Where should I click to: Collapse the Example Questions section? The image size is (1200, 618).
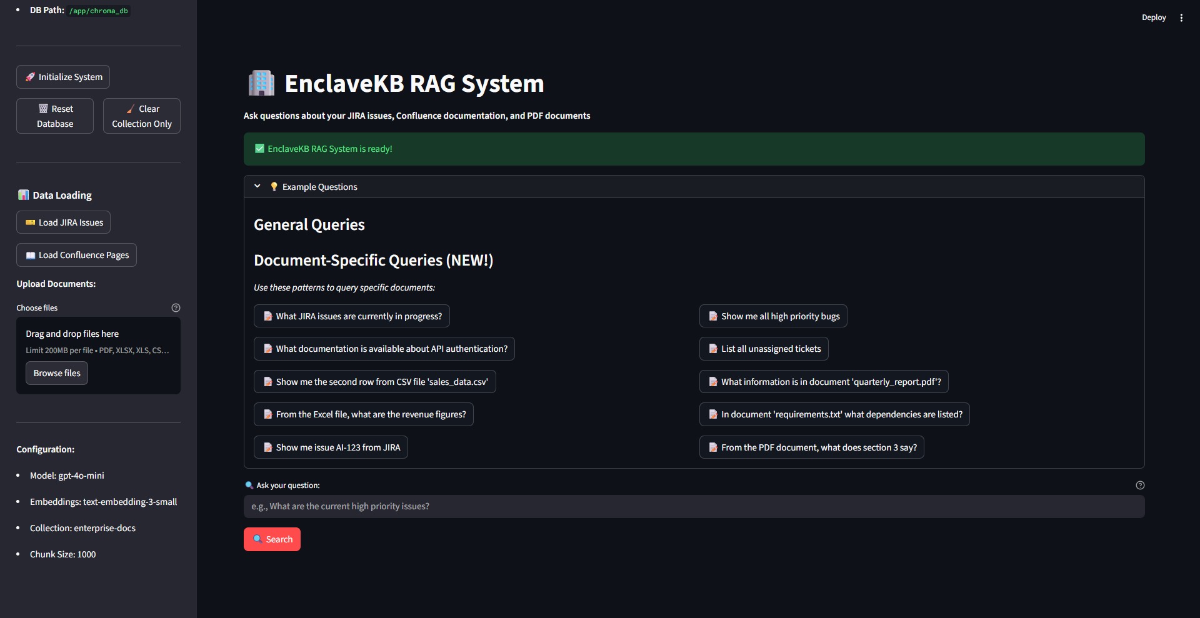257,186
